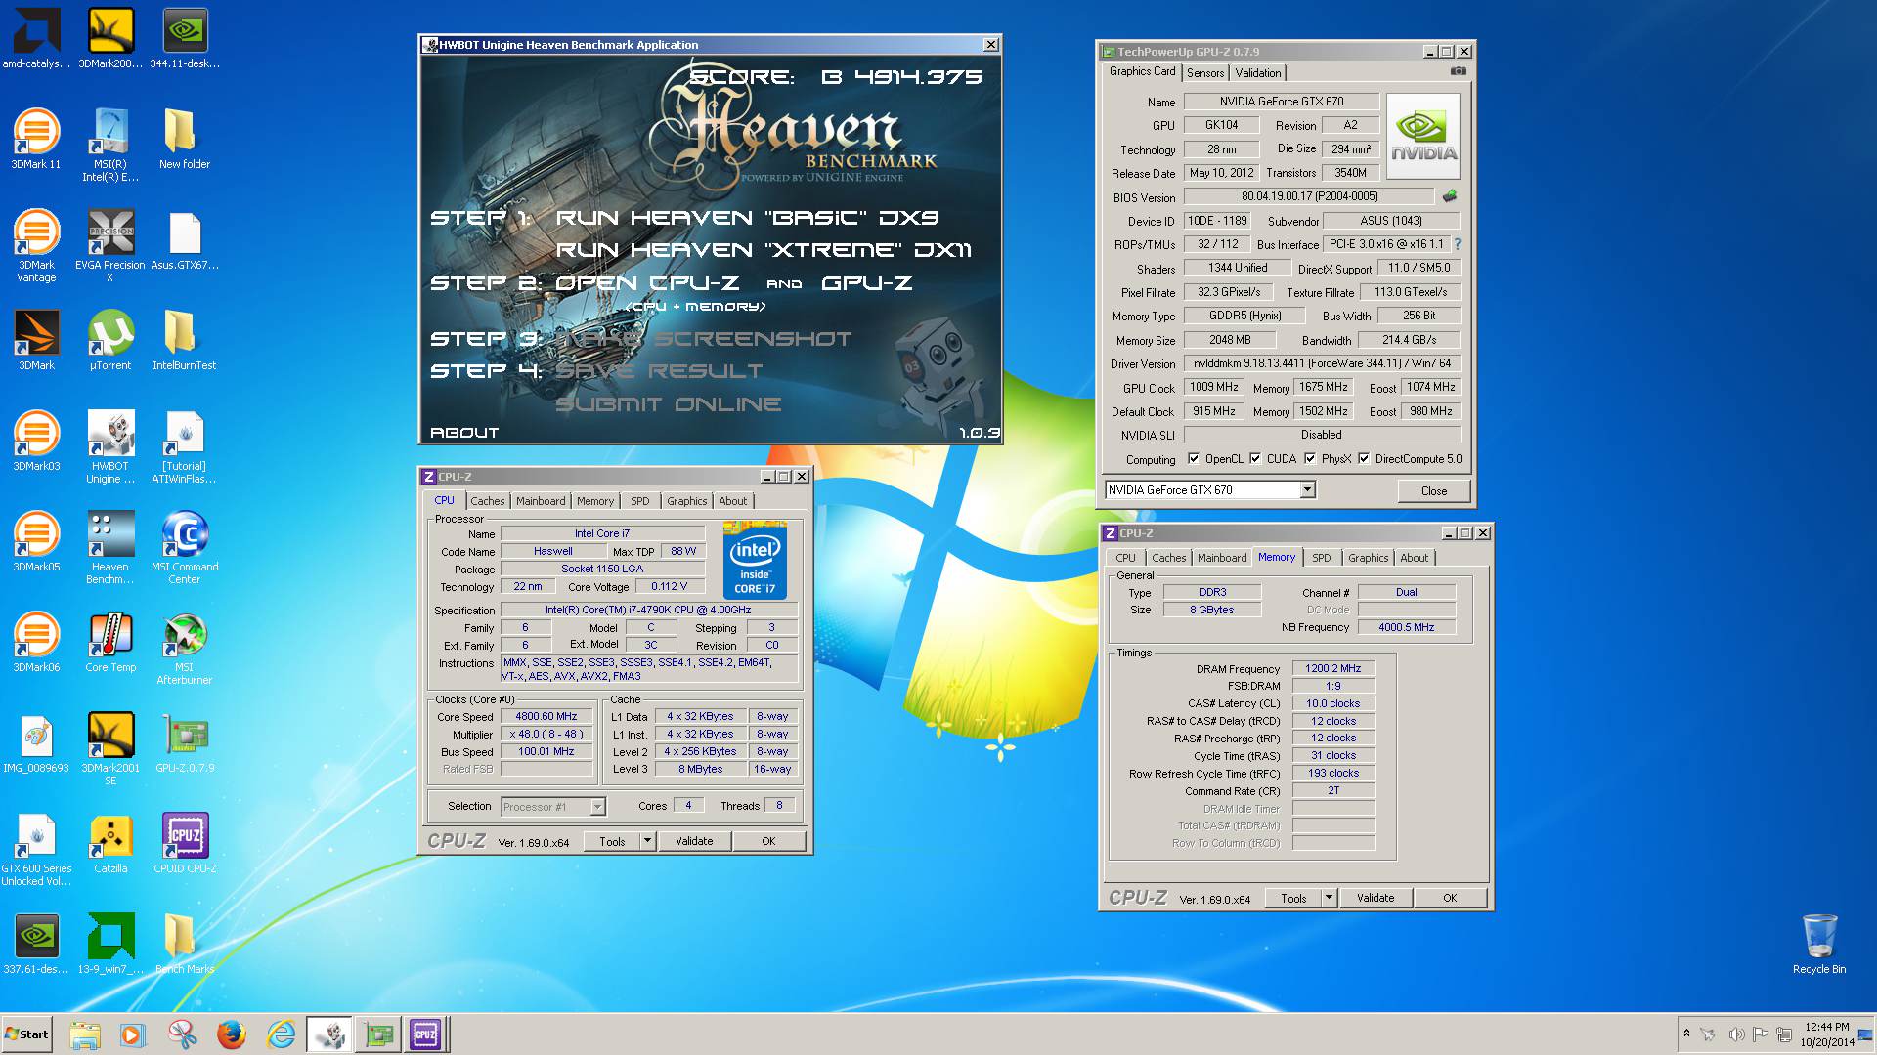This screenshot has height=1055, width=1877.
Task: Click Validate in the left CPU-Z window
Action: tap(694, 841)
